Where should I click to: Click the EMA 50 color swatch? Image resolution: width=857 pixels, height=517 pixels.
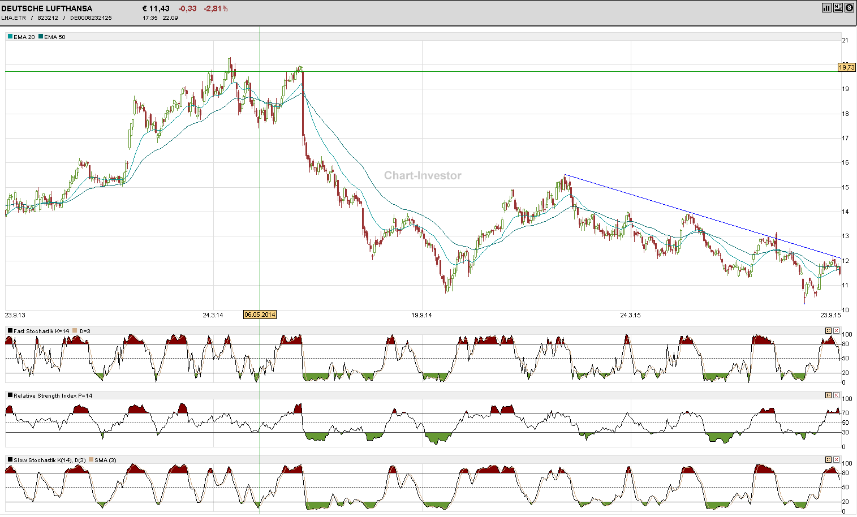point(41,37)
